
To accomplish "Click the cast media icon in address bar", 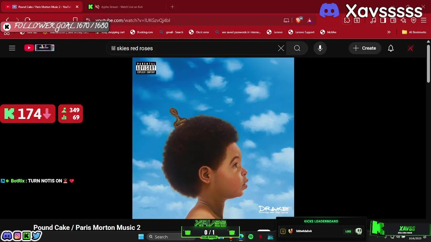I will click(x=286, y=21).
